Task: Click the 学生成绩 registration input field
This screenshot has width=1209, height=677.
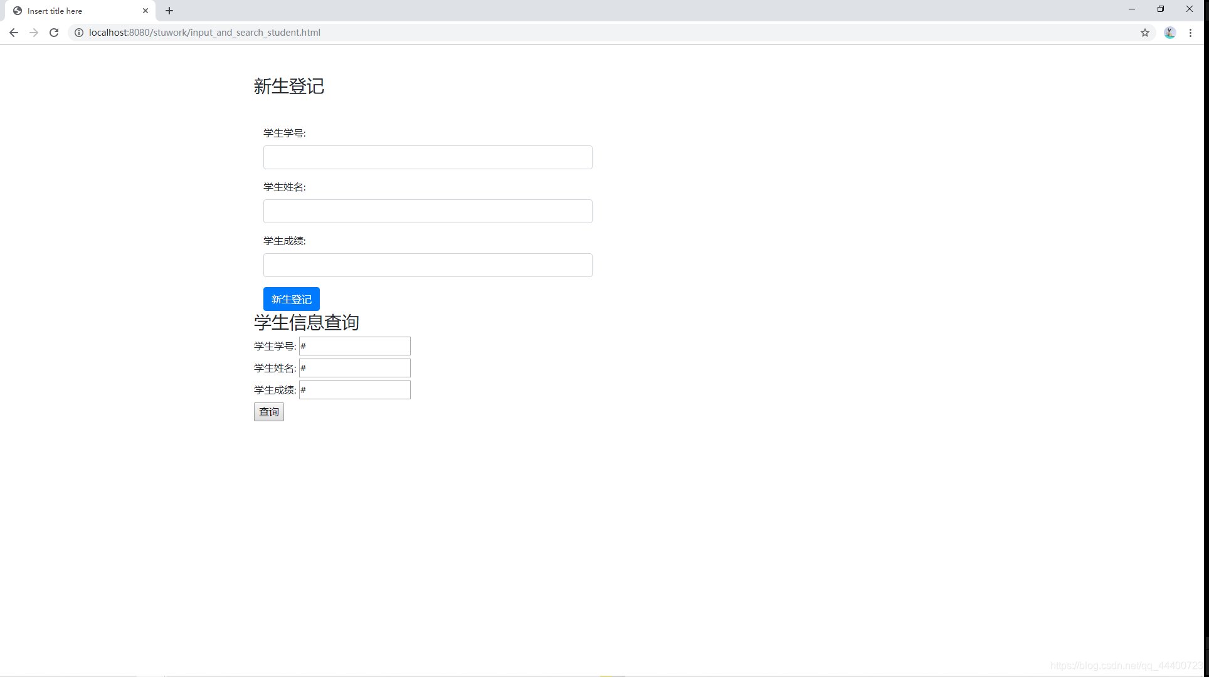Action: pos(427,265)
